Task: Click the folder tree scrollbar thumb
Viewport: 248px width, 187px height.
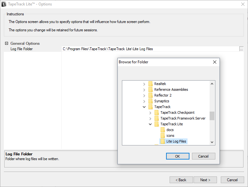Action: tap(212, 116)
